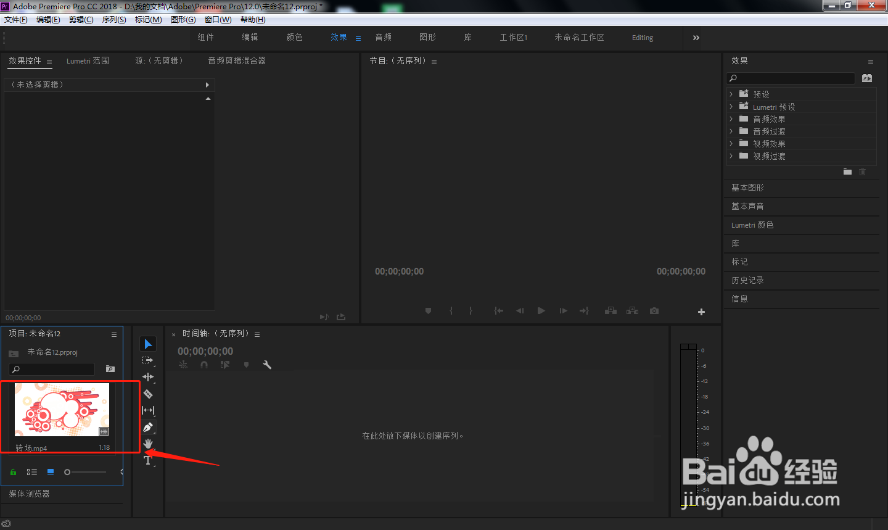Expand the Lumetri 预设 folder

point(731,106)
